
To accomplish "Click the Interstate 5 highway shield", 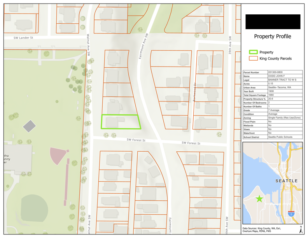I will pyautogui.click(x=291, y=213).
